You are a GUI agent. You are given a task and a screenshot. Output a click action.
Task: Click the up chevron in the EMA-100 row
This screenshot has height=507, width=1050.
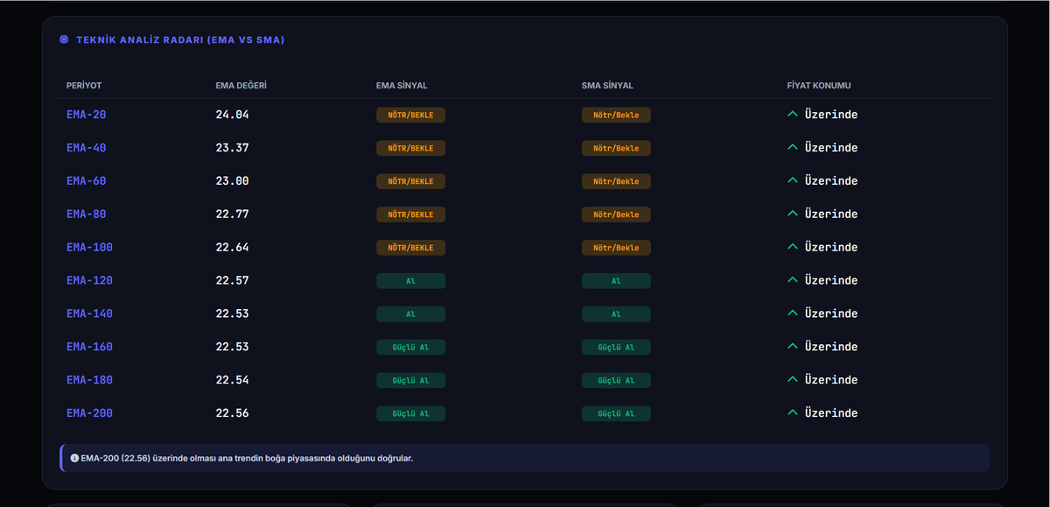792,247
